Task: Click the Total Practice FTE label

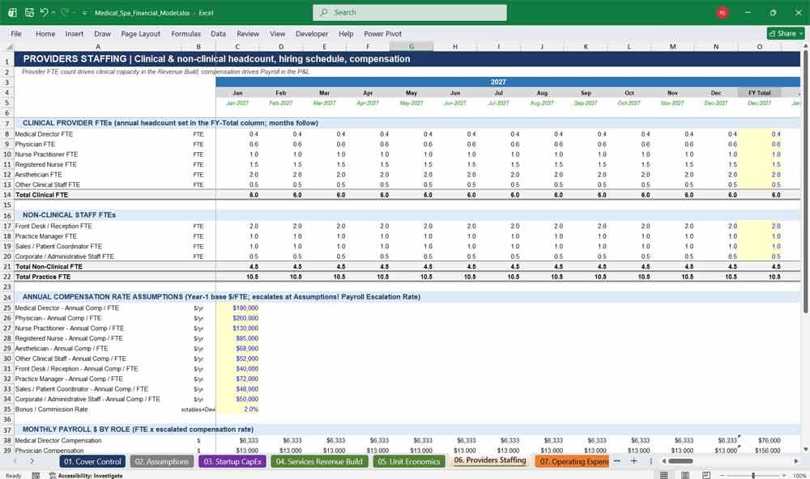Action: tap(43, 277)
